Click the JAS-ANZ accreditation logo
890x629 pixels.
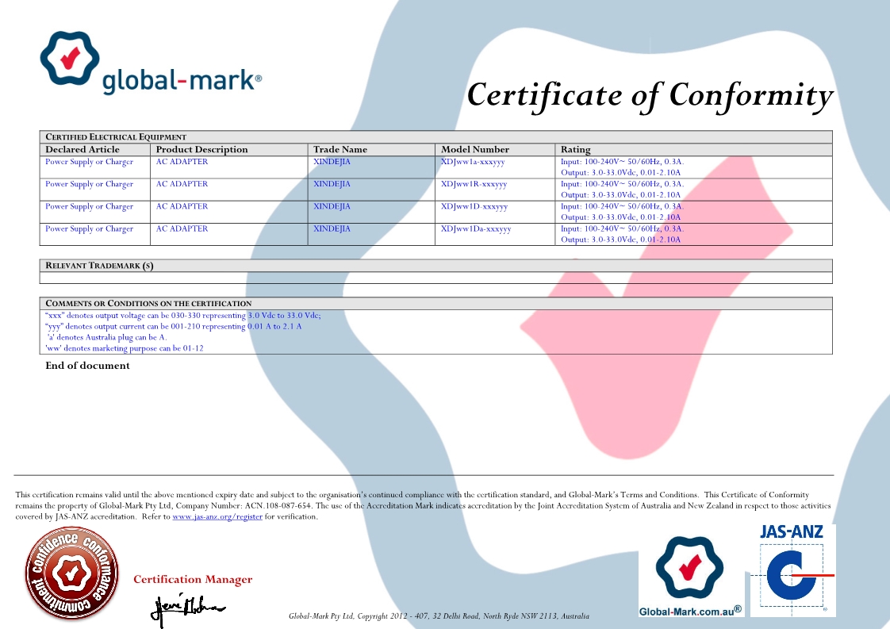[x=792, y=569]
